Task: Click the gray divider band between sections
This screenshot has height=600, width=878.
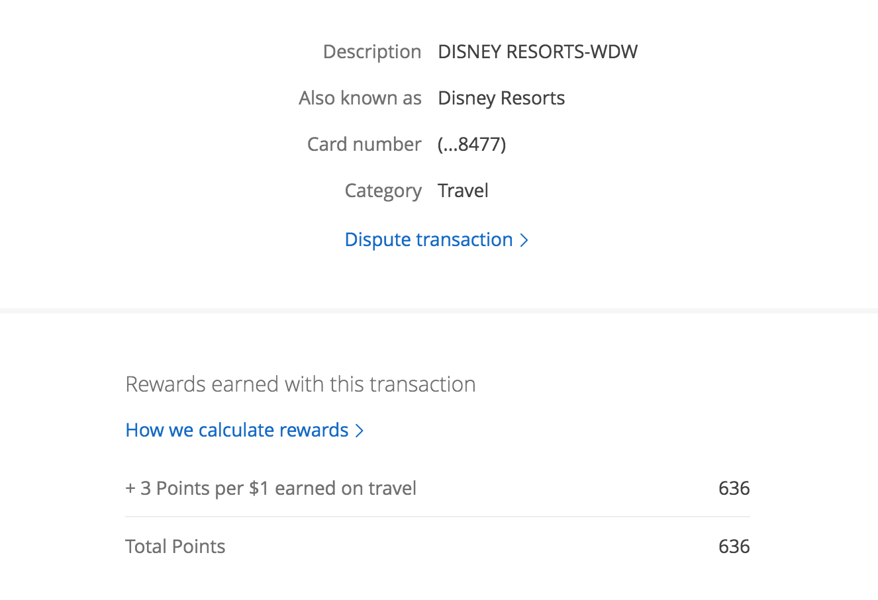Action: (439, 310)
